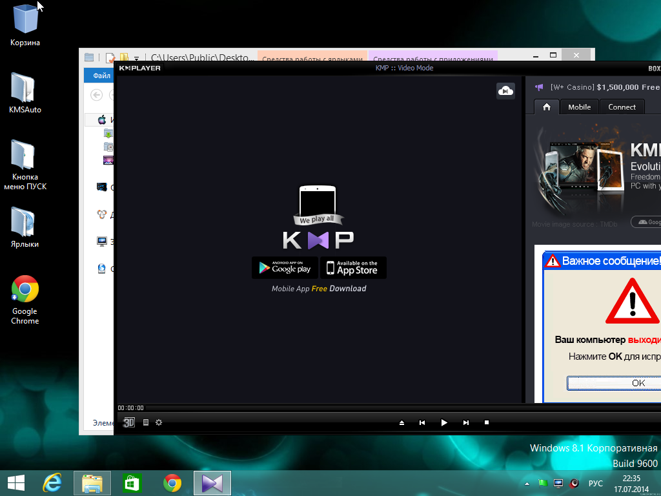Select the Apple icon item in Explorer sidebar
Viewport: 661px width, 496px height.
coord(102,119)
